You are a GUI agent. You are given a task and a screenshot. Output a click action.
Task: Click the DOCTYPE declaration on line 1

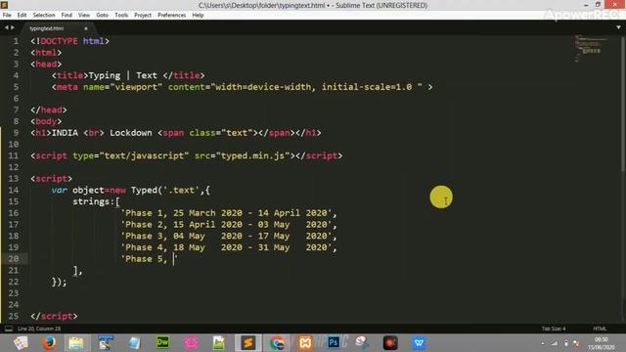pos(69,41)
